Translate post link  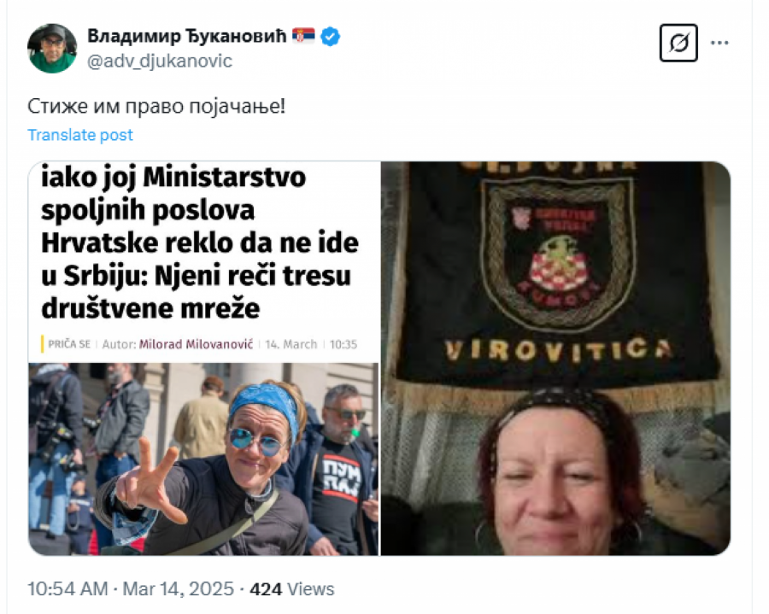point(80,135)
